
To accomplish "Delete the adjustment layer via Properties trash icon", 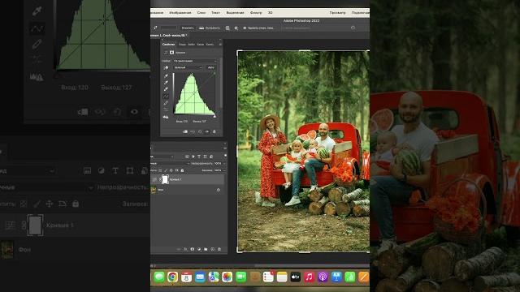I will click(214, 131).
